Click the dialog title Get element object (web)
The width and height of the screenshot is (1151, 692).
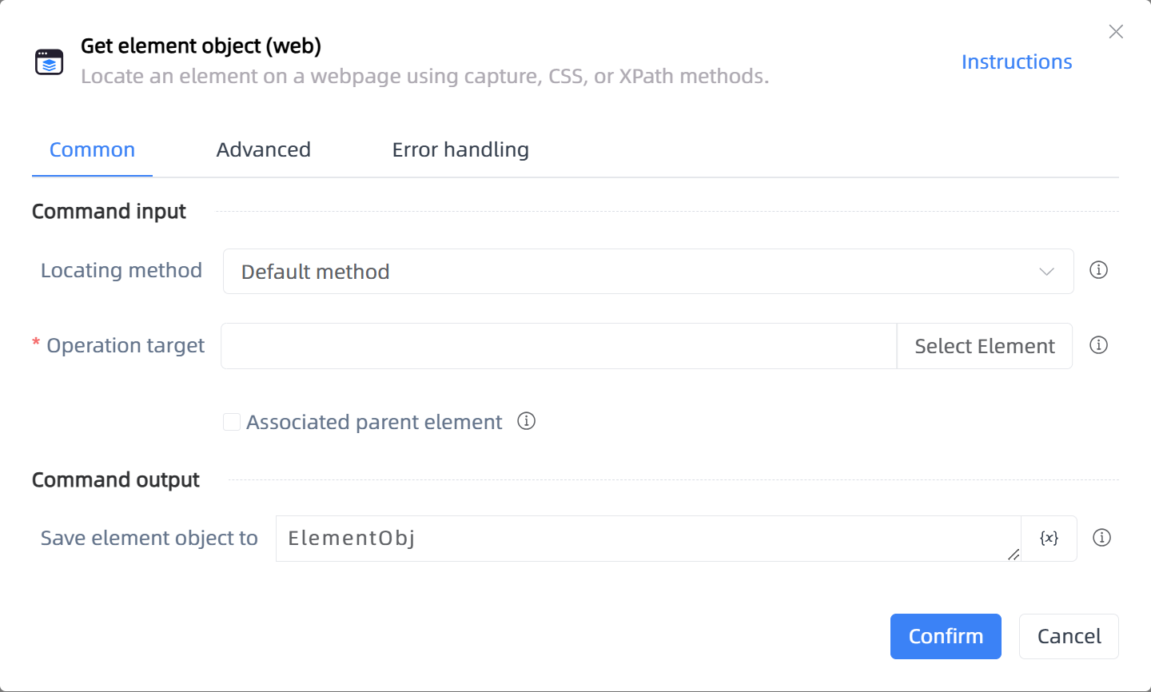[x=201, y=46]
